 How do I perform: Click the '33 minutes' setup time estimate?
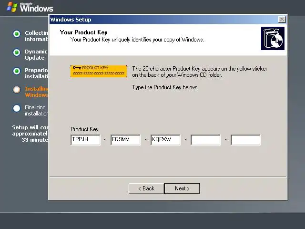pyautogui.click(x=35, y=140)
